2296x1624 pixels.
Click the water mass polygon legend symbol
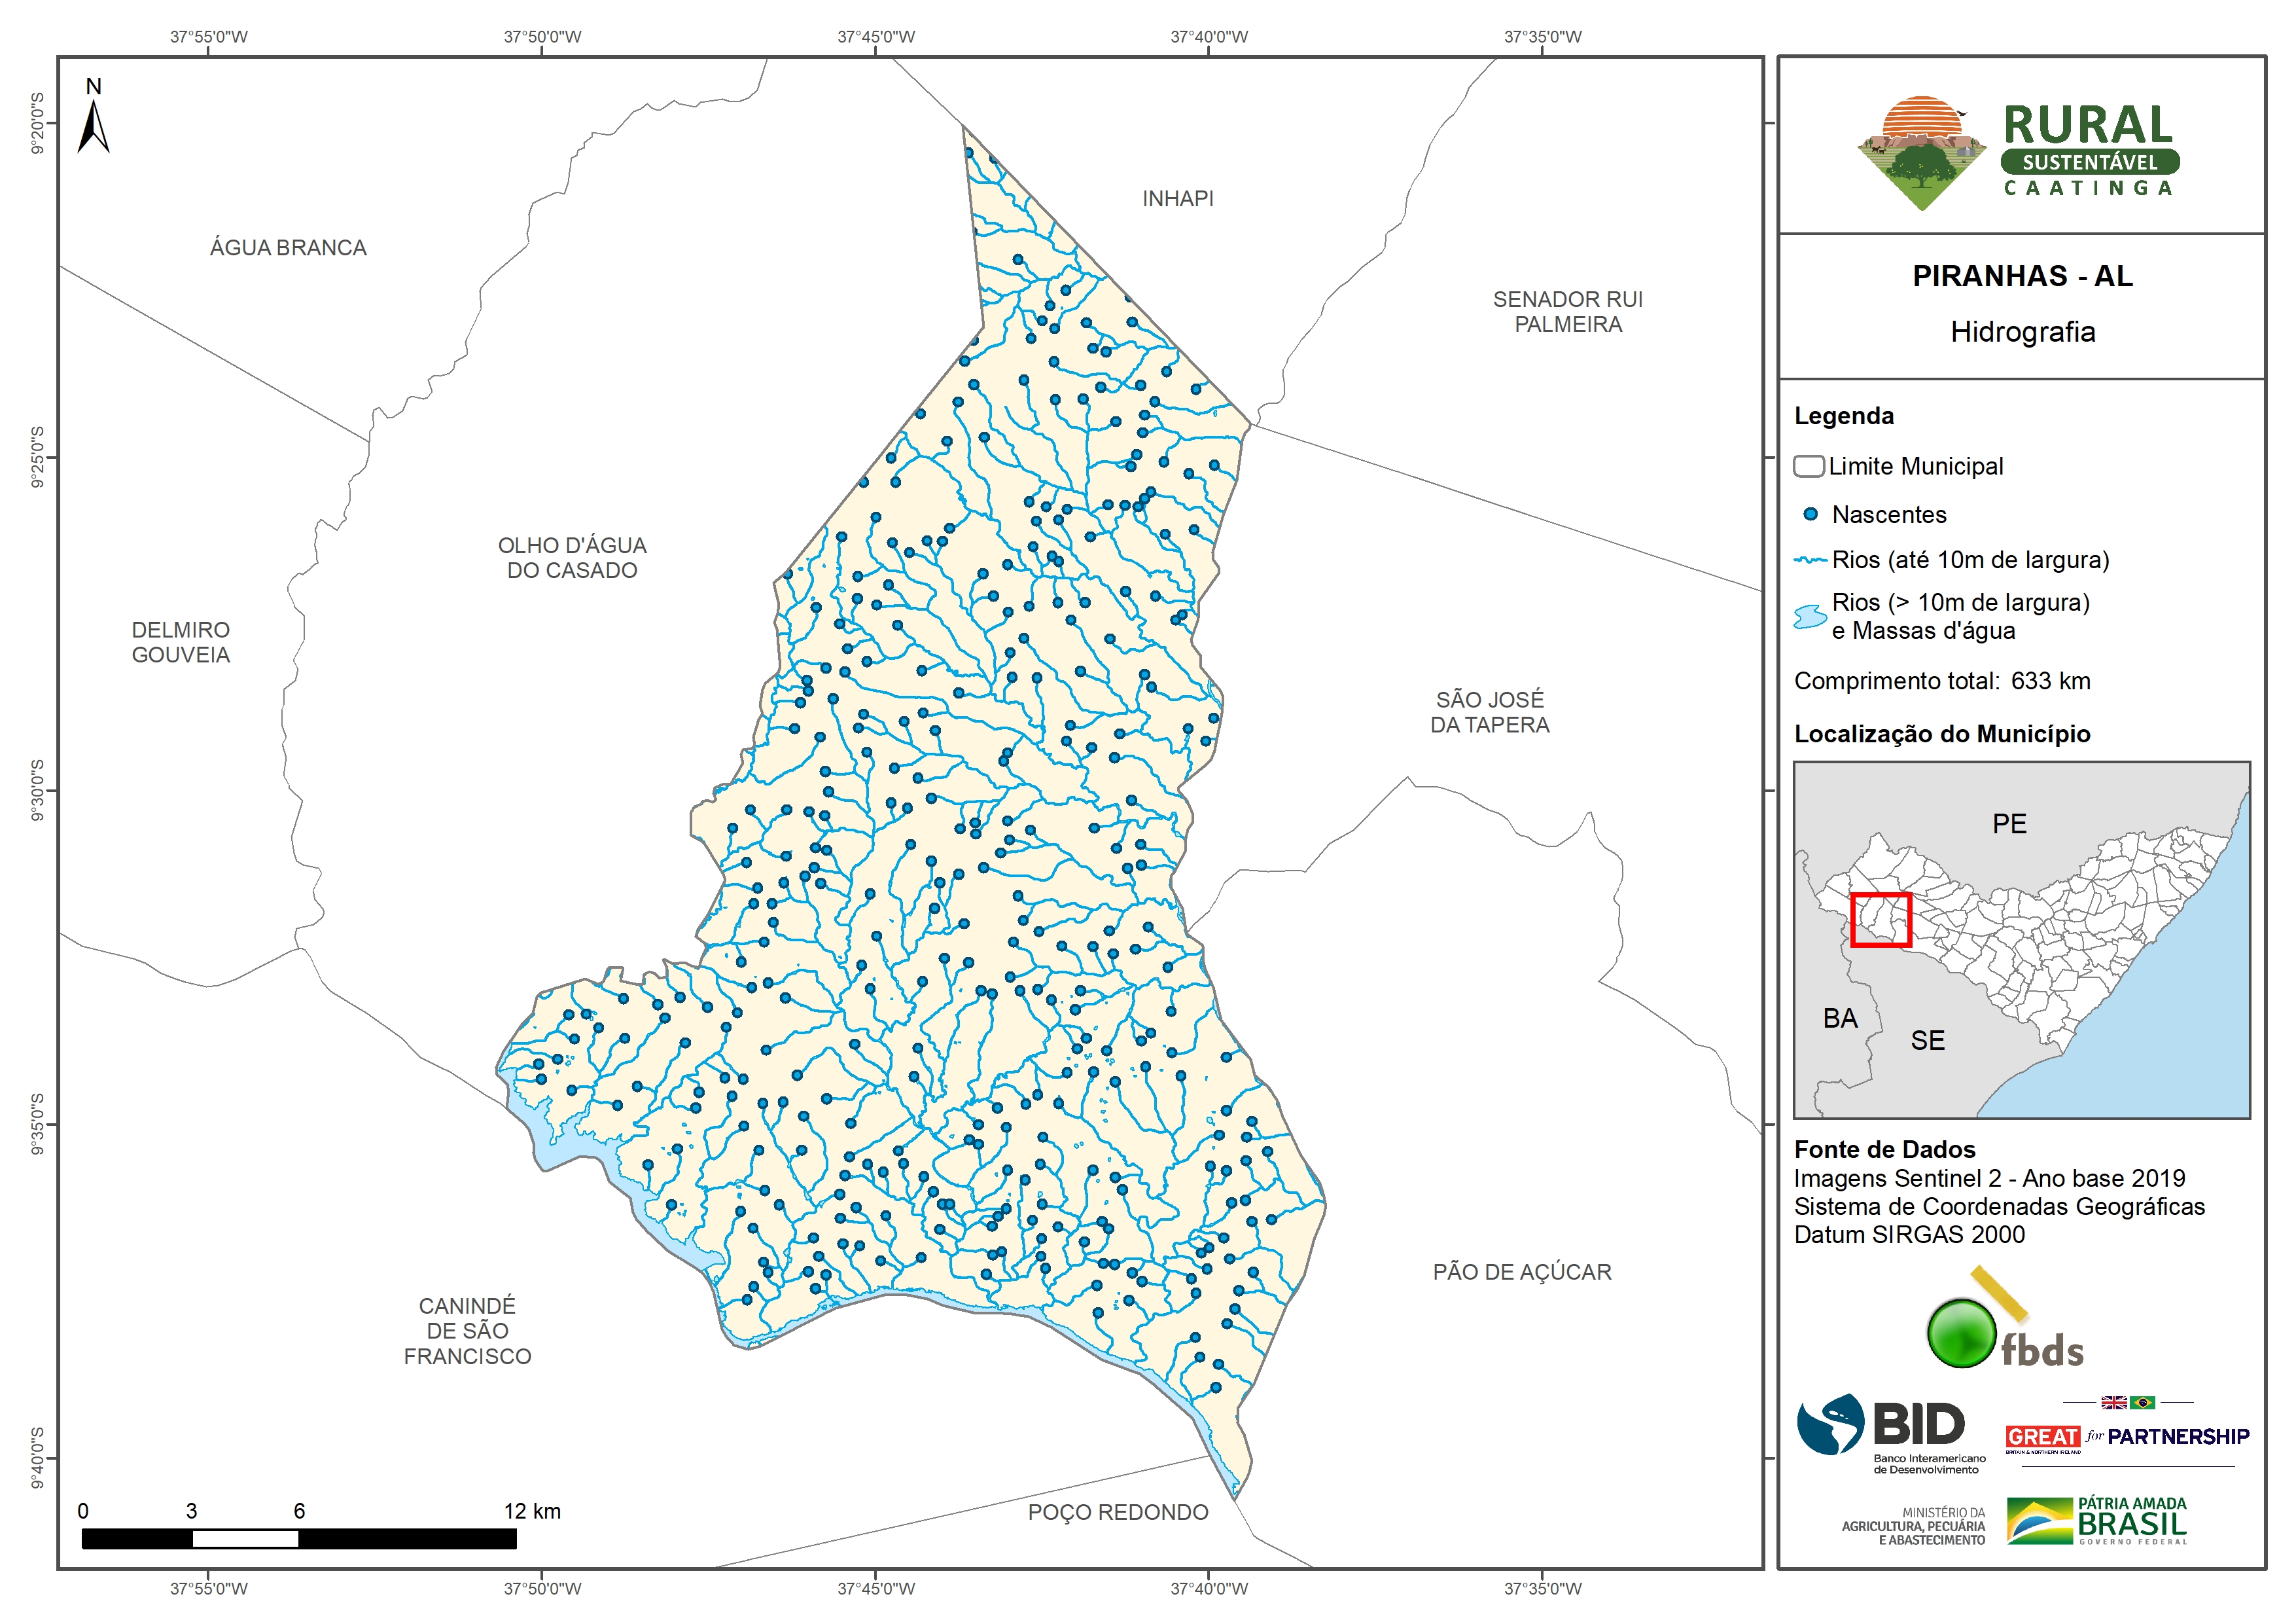(1809, 617)
